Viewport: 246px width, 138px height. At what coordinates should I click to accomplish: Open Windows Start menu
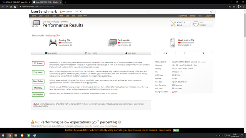(x=3, y=135)
